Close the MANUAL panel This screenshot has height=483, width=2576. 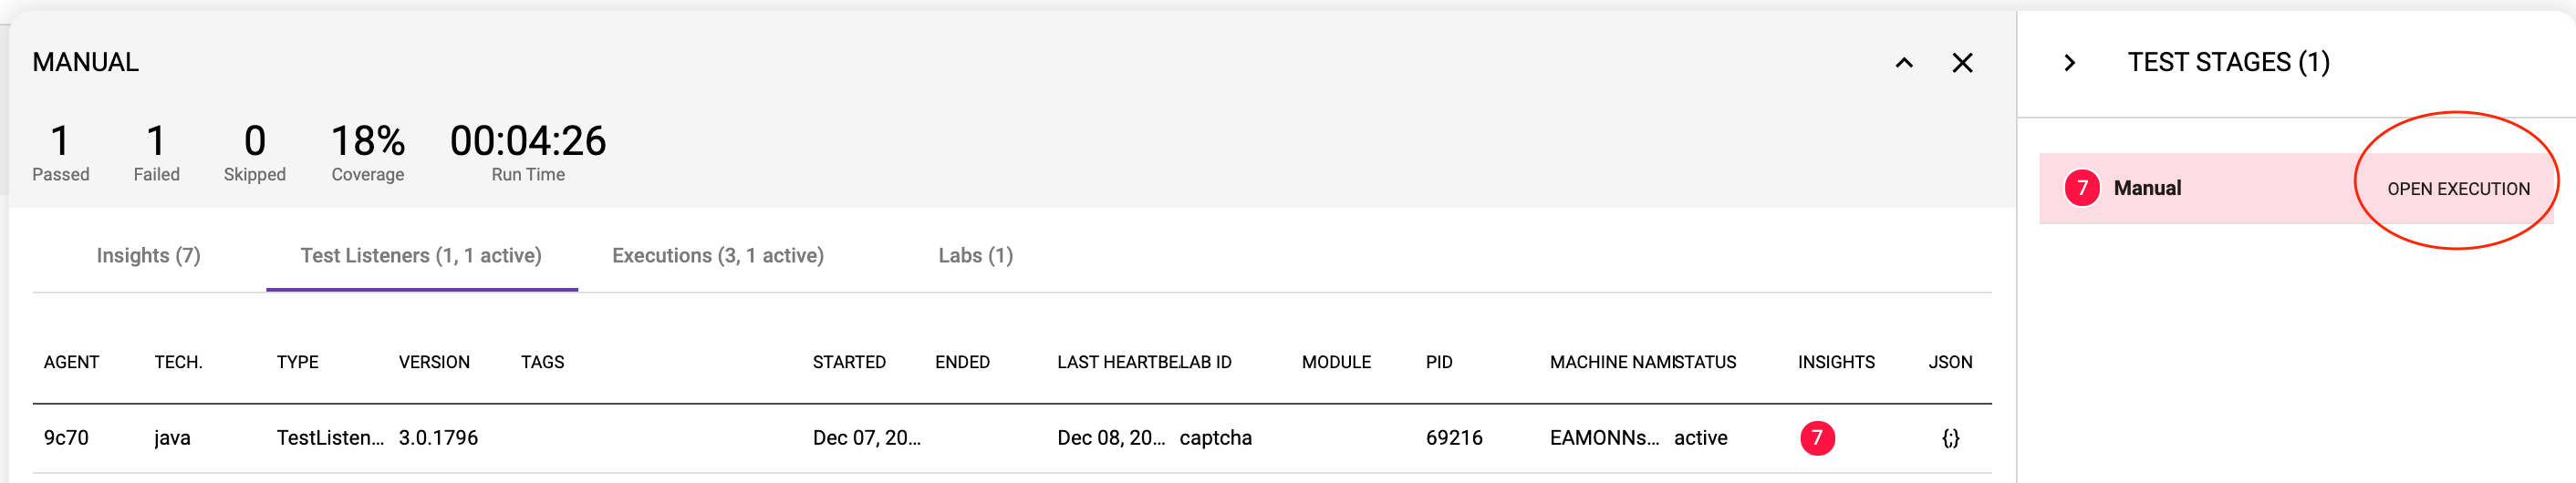click(1962, 63)
